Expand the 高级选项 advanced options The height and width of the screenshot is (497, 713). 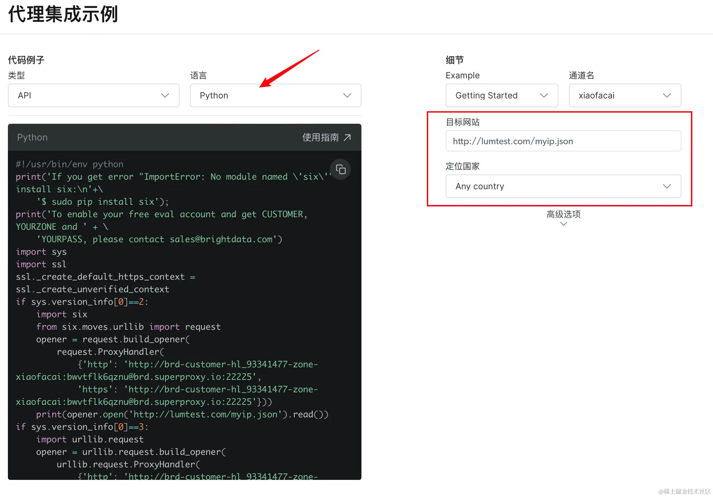pos(563,214)
